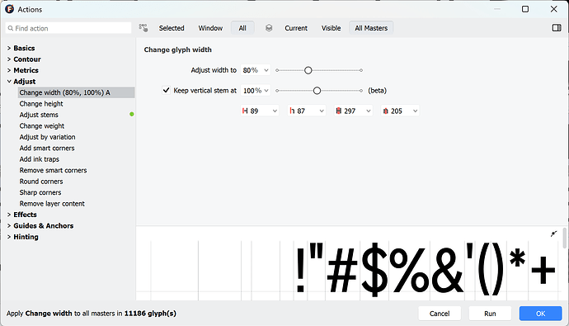This screenshot has height=326, width=569.
Task: Select the Change height action
Action: point(41,103)
